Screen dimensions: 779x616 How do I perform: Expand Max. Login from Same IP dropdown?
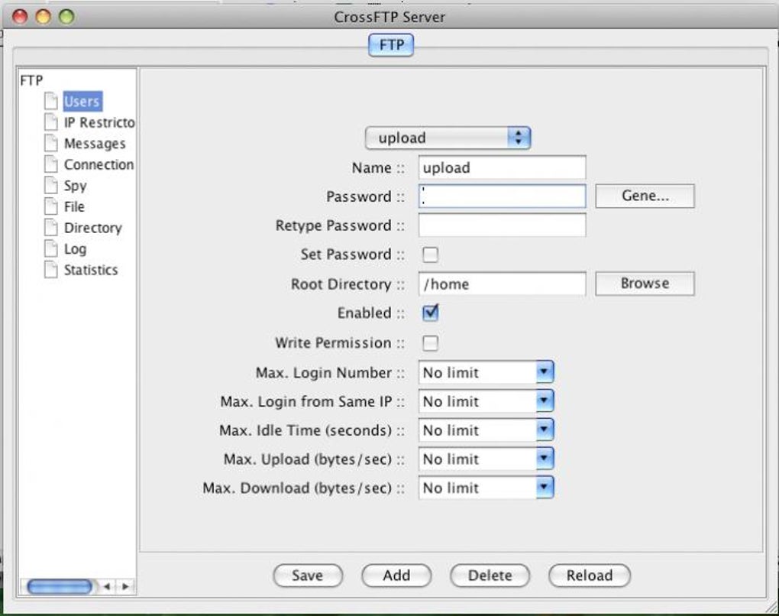coord(545,400)
